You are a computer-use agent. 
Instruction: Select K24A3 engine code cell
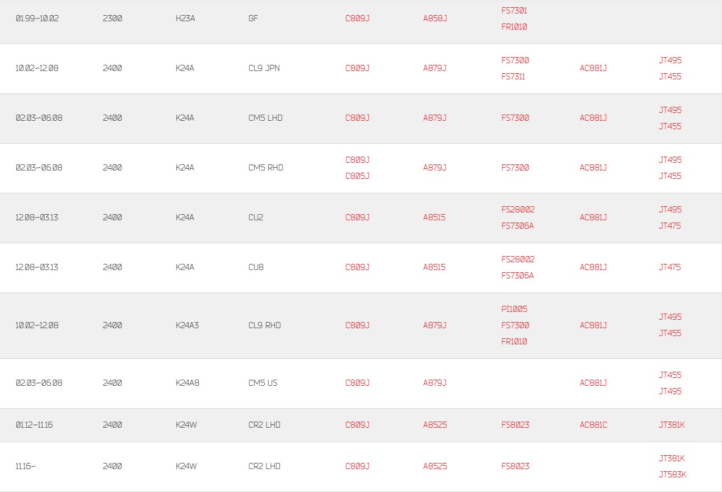187,325
